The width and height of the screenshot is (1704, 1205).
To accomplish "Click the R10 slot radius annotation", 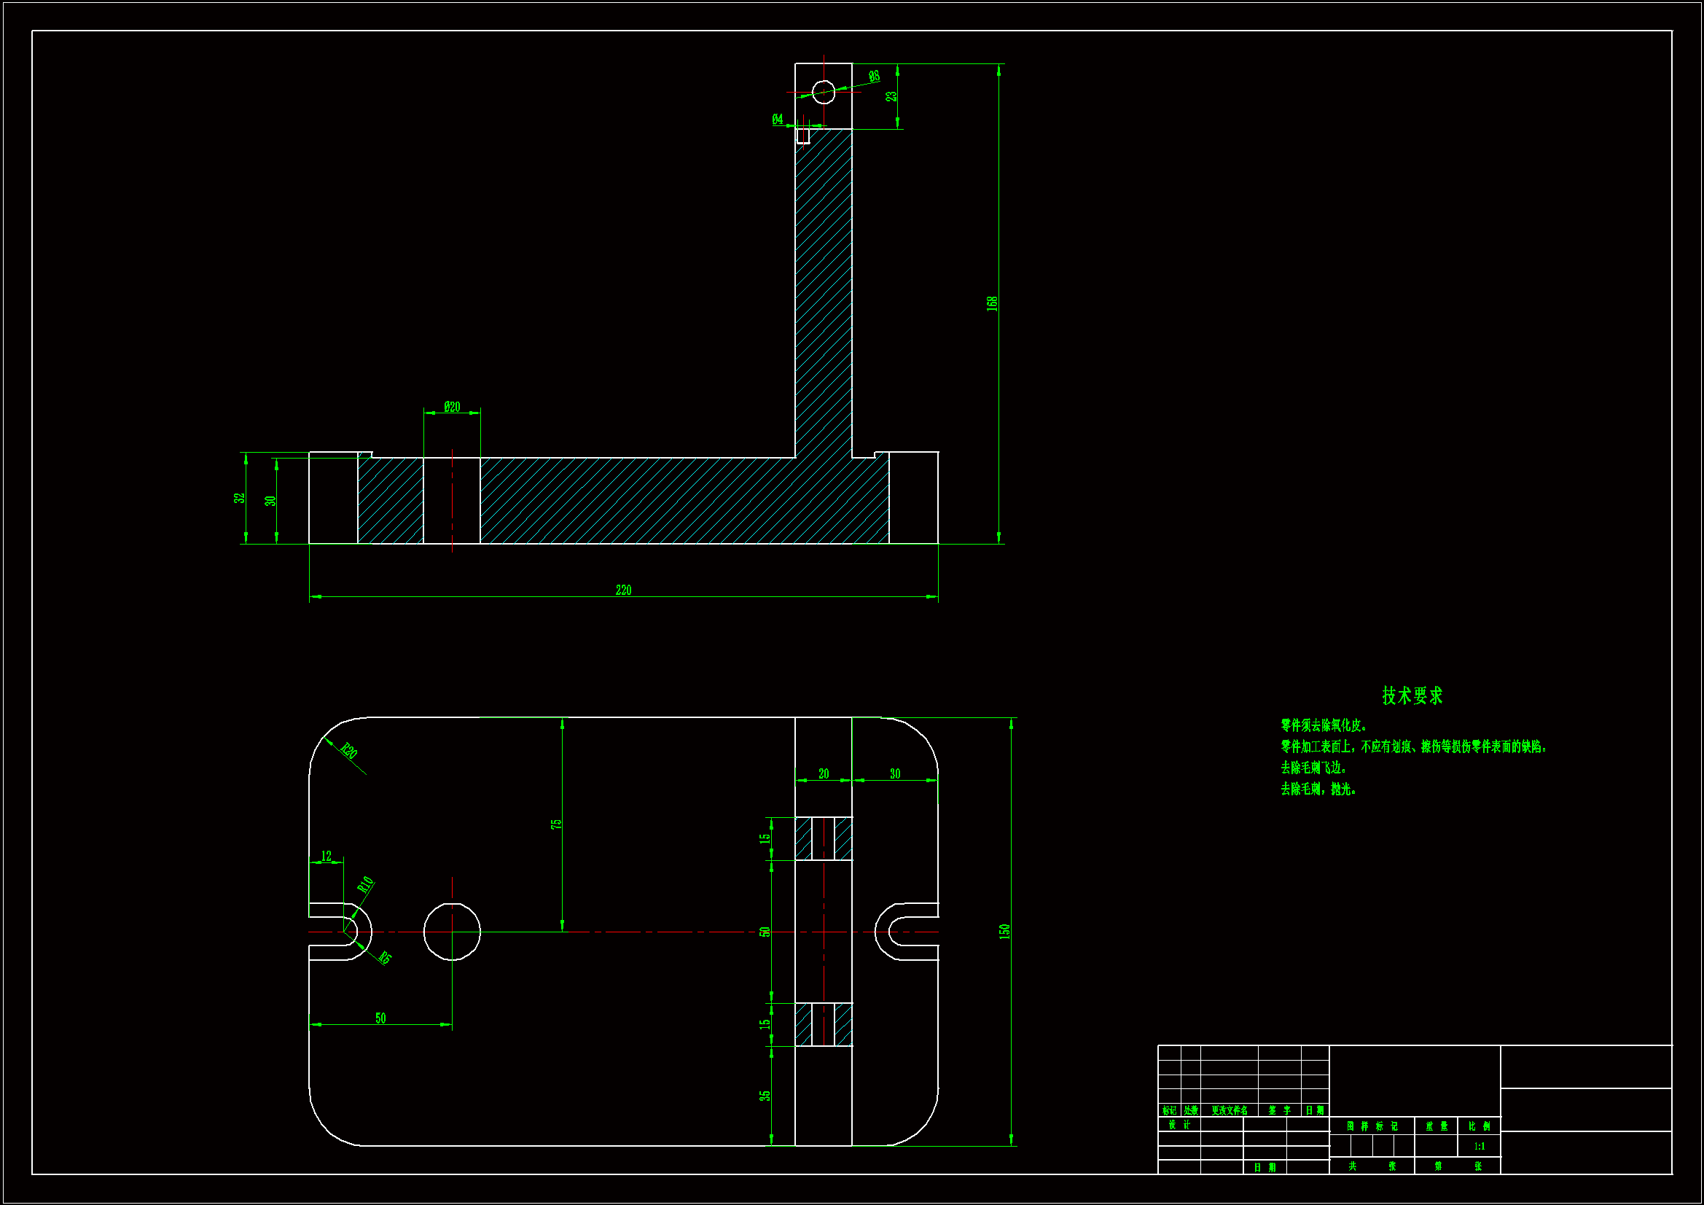I will (x=365, y=884).
